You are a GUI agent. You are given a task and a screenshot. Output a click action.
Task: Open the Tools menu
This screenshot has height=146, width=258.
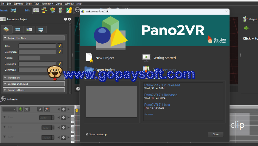tap(29, 4)
